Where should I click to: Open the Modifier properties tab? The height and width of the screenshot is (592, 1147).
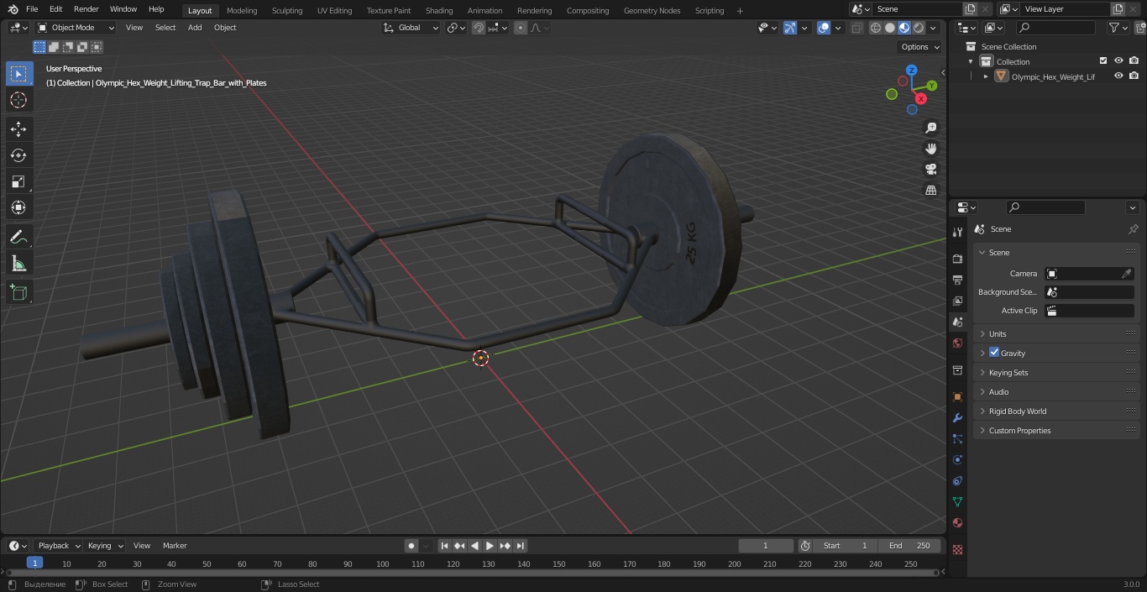coord(957,417)
